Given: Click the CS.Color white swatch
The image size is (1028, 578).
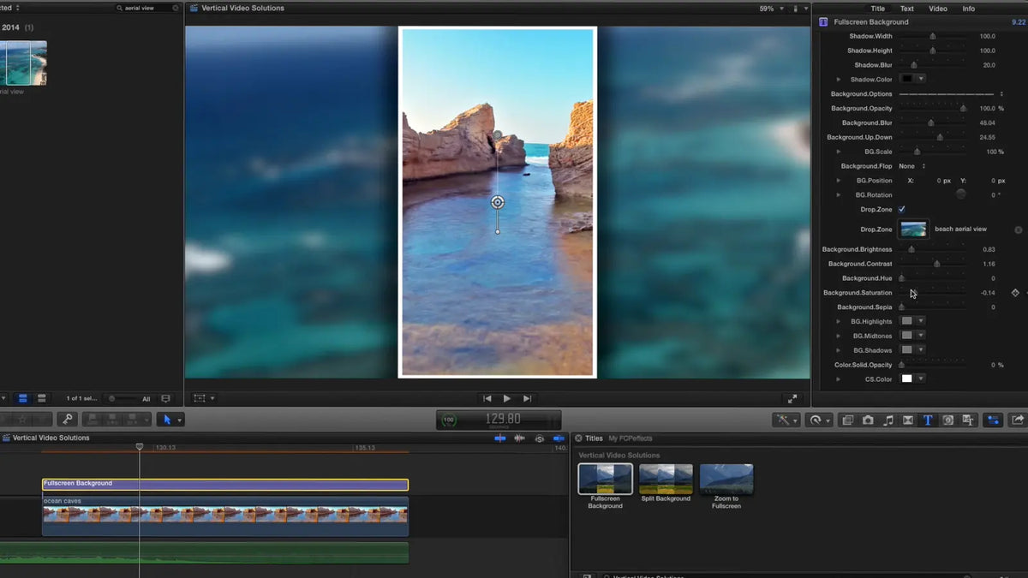Looking at the screenshot, I should coord(906,378).
